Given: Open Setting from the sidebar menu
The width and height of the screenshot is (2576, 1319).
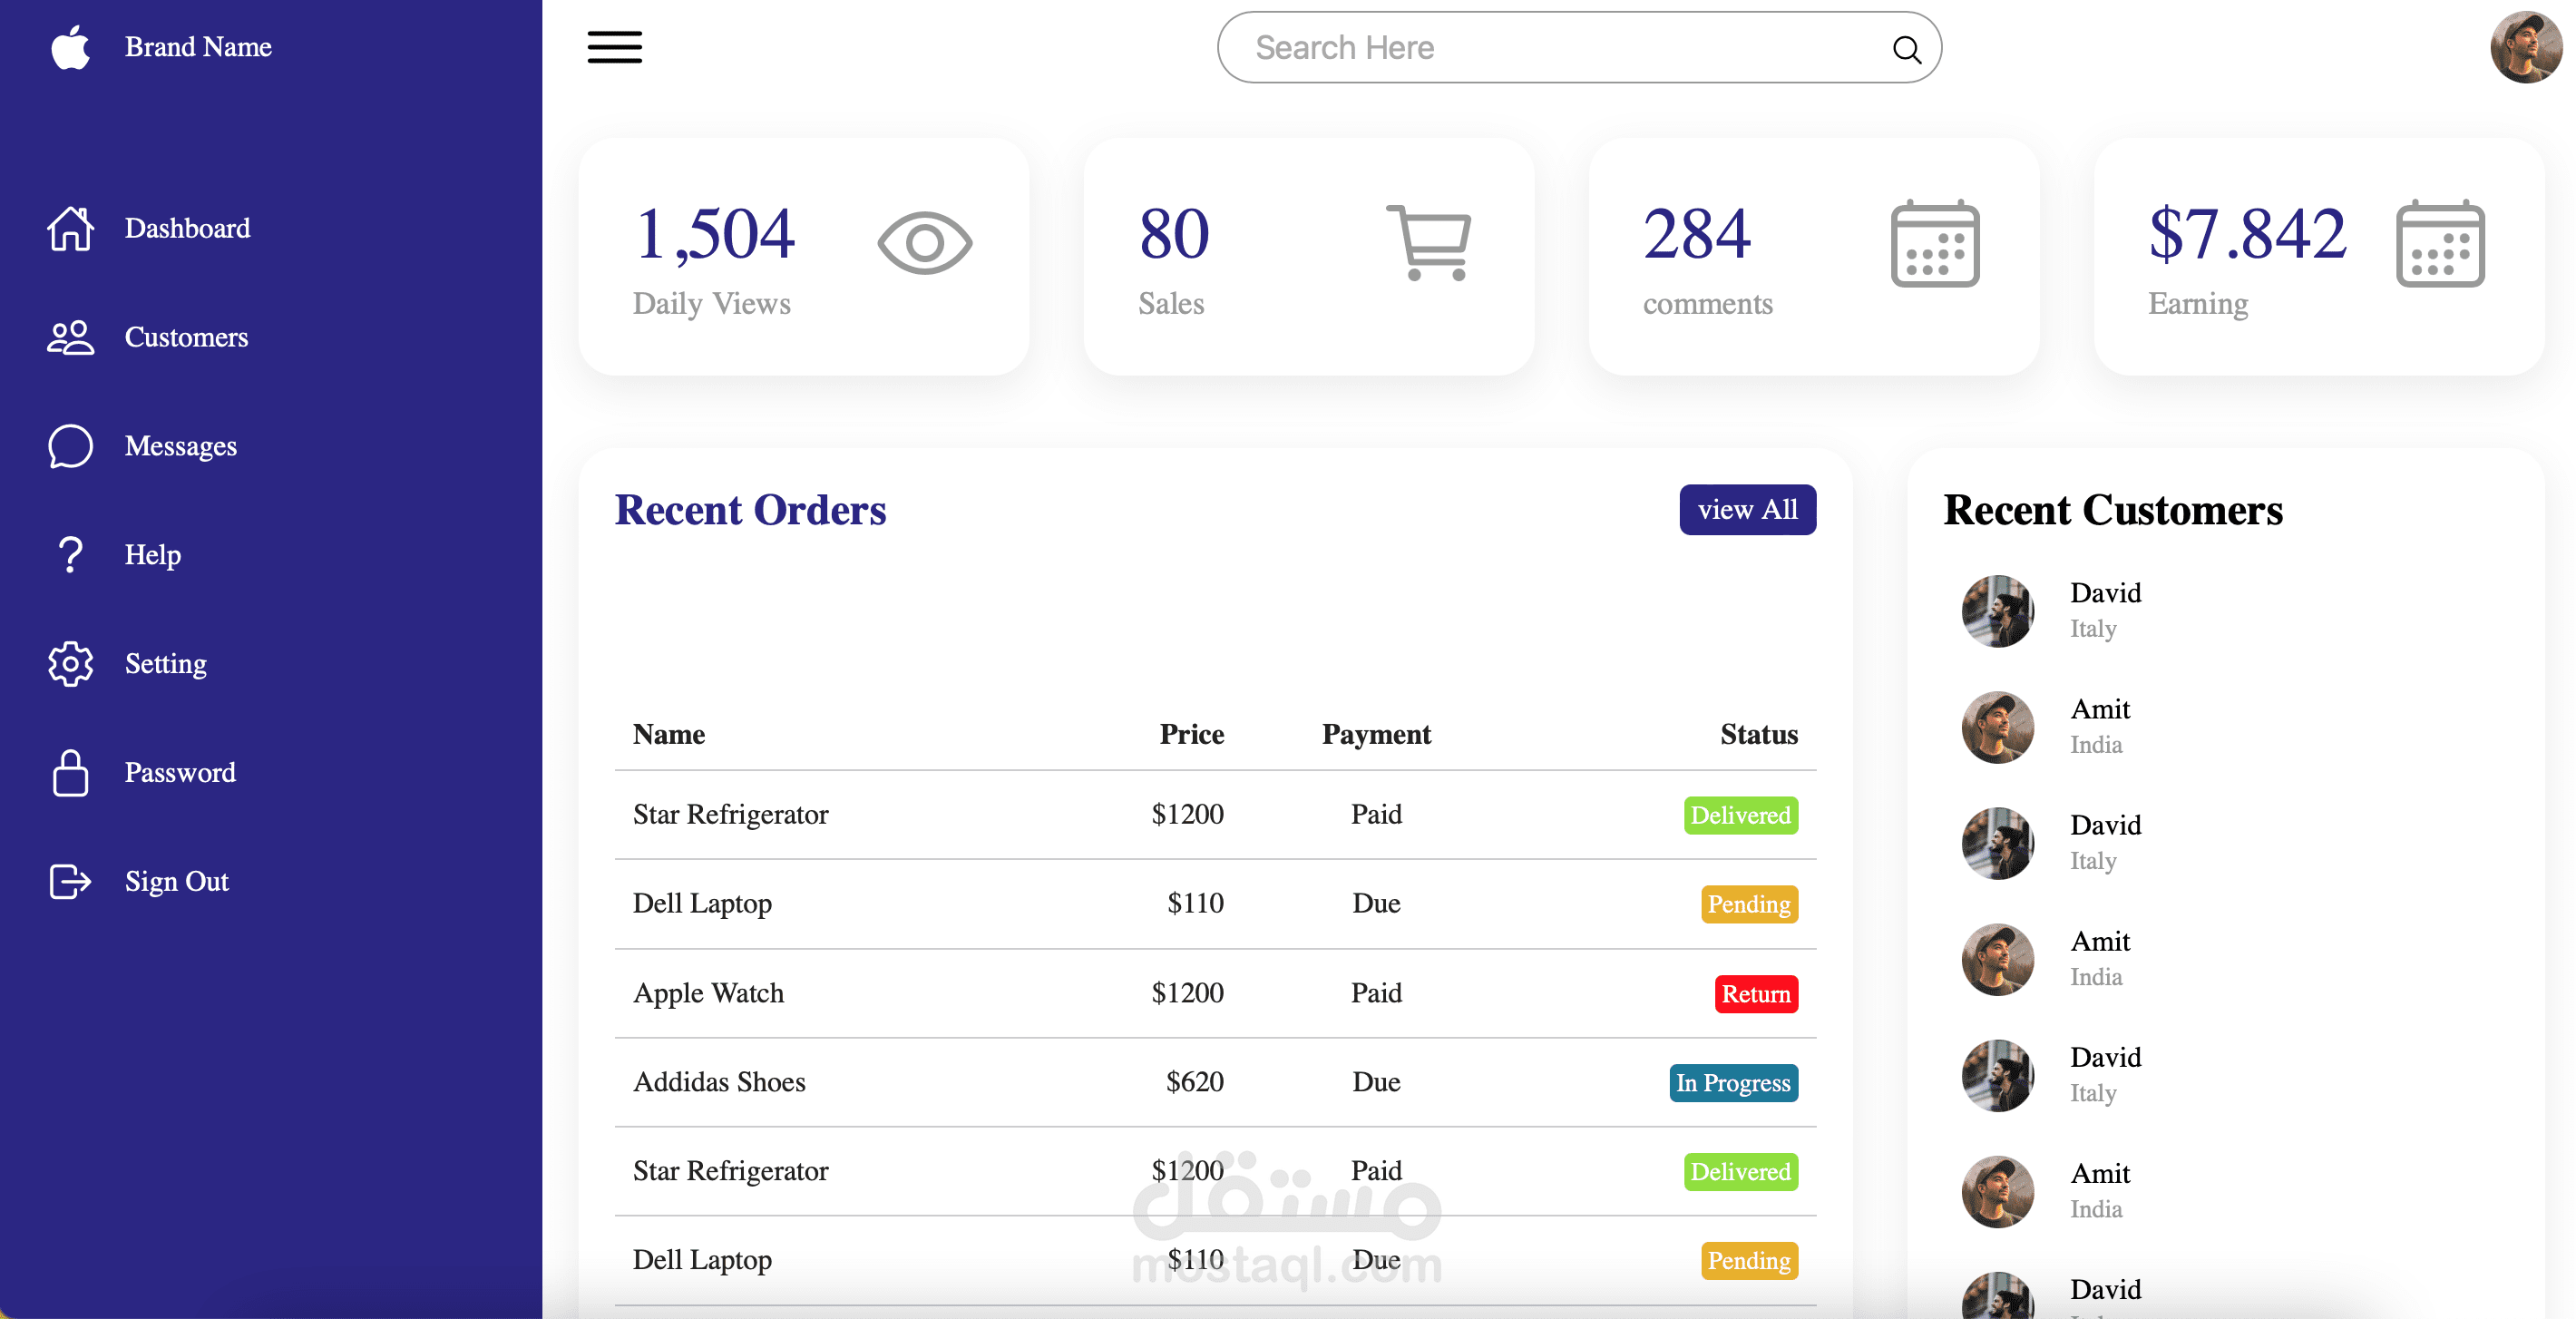Looking at the screenshot, I should (x=165, y=663).
